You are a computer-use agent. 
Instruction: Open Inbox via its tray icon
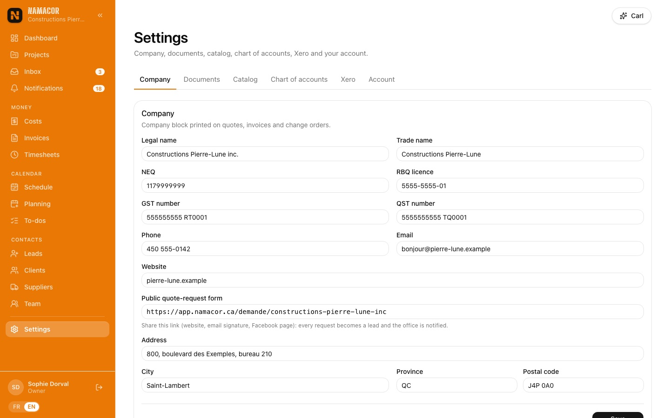click(x=14, y=72)
